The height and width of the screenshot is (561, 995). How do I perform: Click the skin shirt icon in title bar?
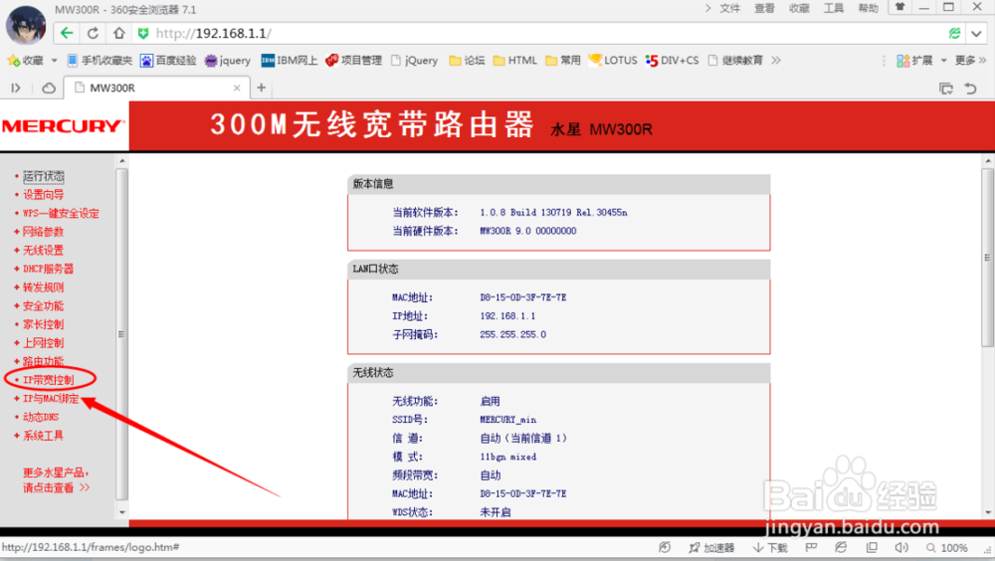(x=899, y=8)
